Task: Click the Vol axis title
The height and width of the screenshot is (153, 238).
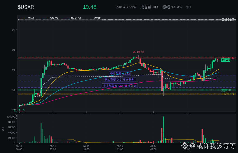Action: [3, 129]
